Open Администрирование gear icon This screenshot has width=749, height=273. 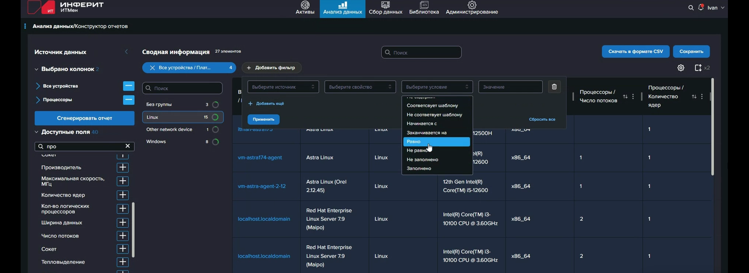(472, 5)
